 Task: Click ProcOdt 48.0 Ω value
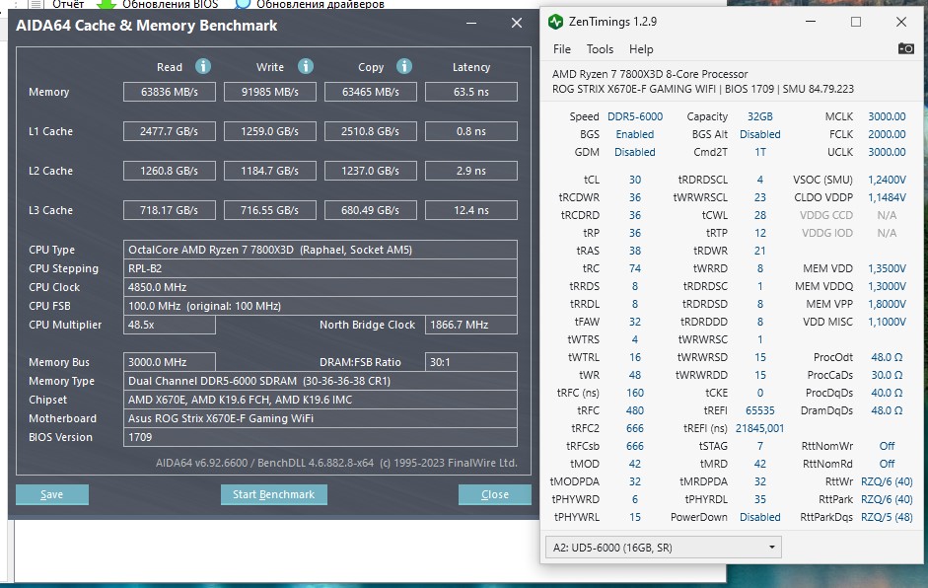887,357
